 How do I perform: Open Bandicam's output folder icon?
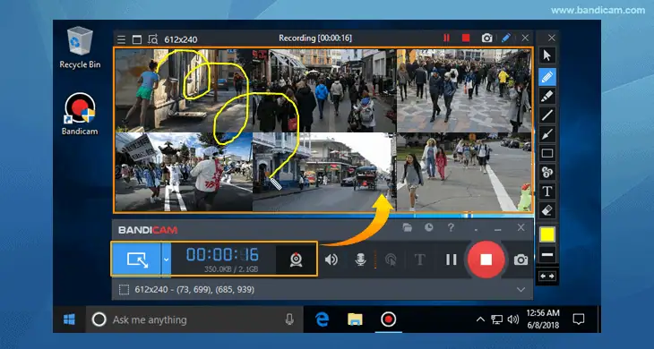click(407, 227)
